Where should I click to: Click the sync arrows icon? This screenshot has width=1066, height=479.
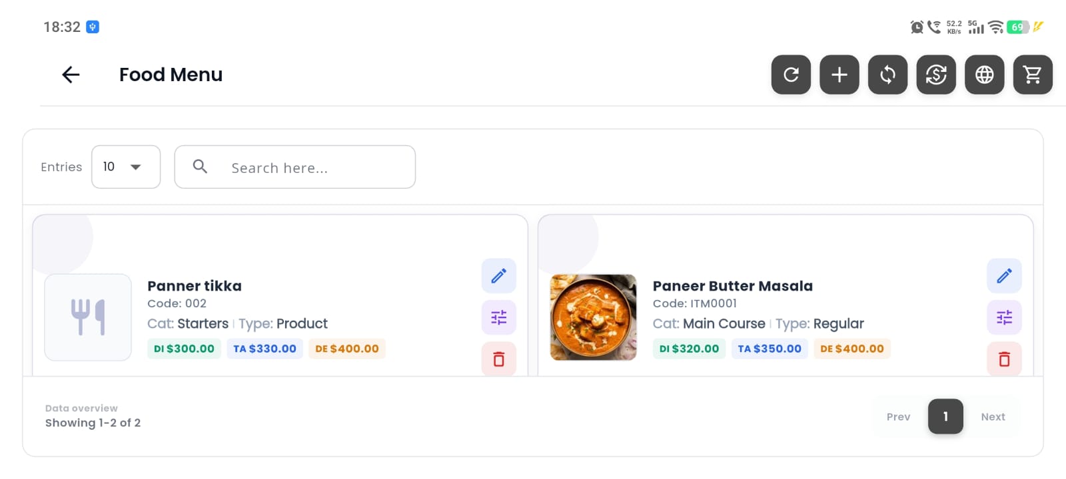[887, 75]
